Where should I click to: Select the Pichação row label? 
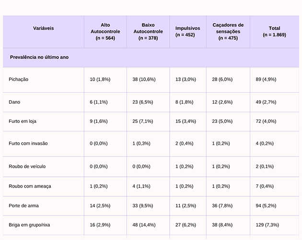click(19, 79)
